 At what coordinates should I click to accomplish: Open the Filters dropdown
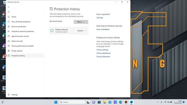(81, 22)
